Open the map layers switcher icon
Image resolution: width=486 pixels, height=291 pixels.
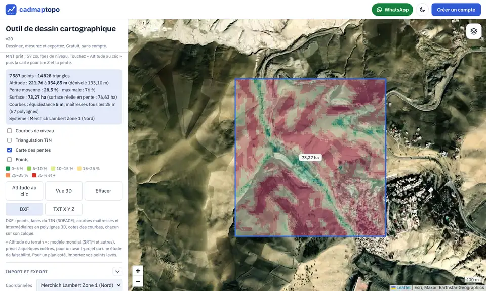pyautogui.click(x=474, y=31)
